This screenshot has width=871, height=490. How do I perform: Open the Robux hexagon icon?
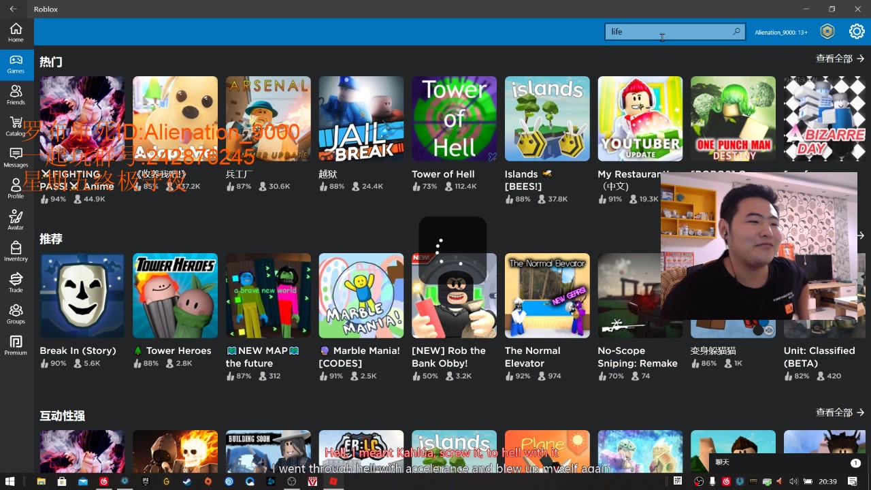(827, 31)
